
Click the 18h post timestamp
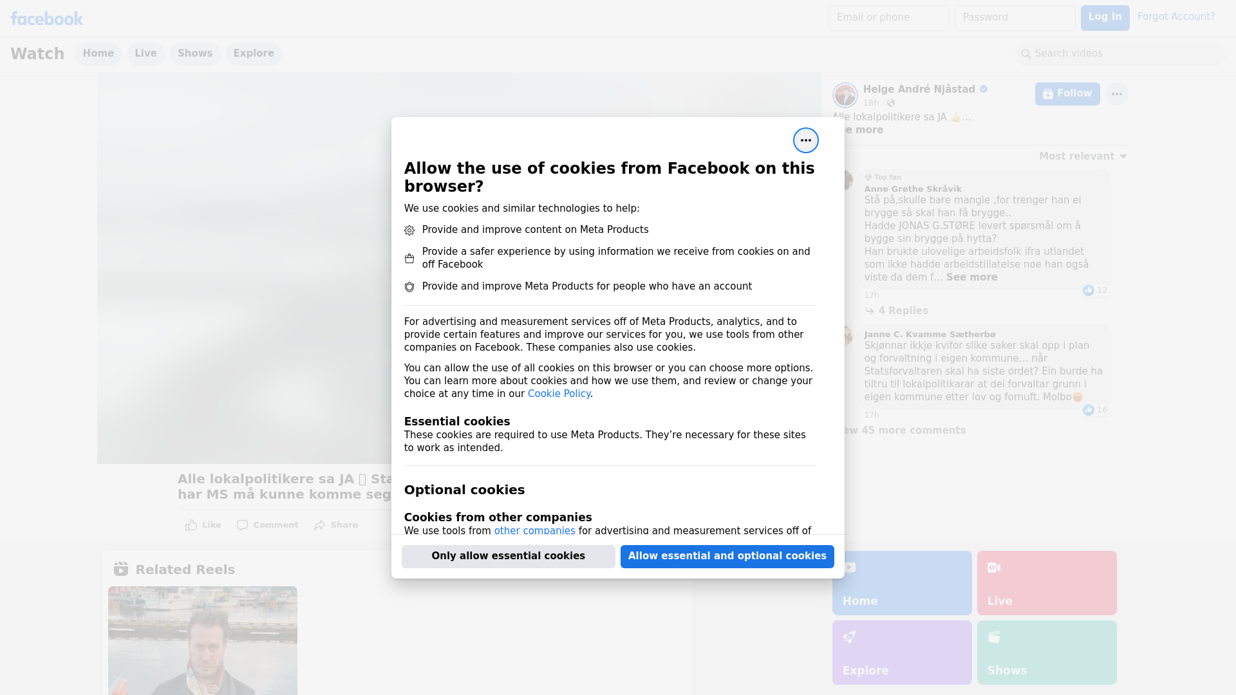click(x=871, y=103)
